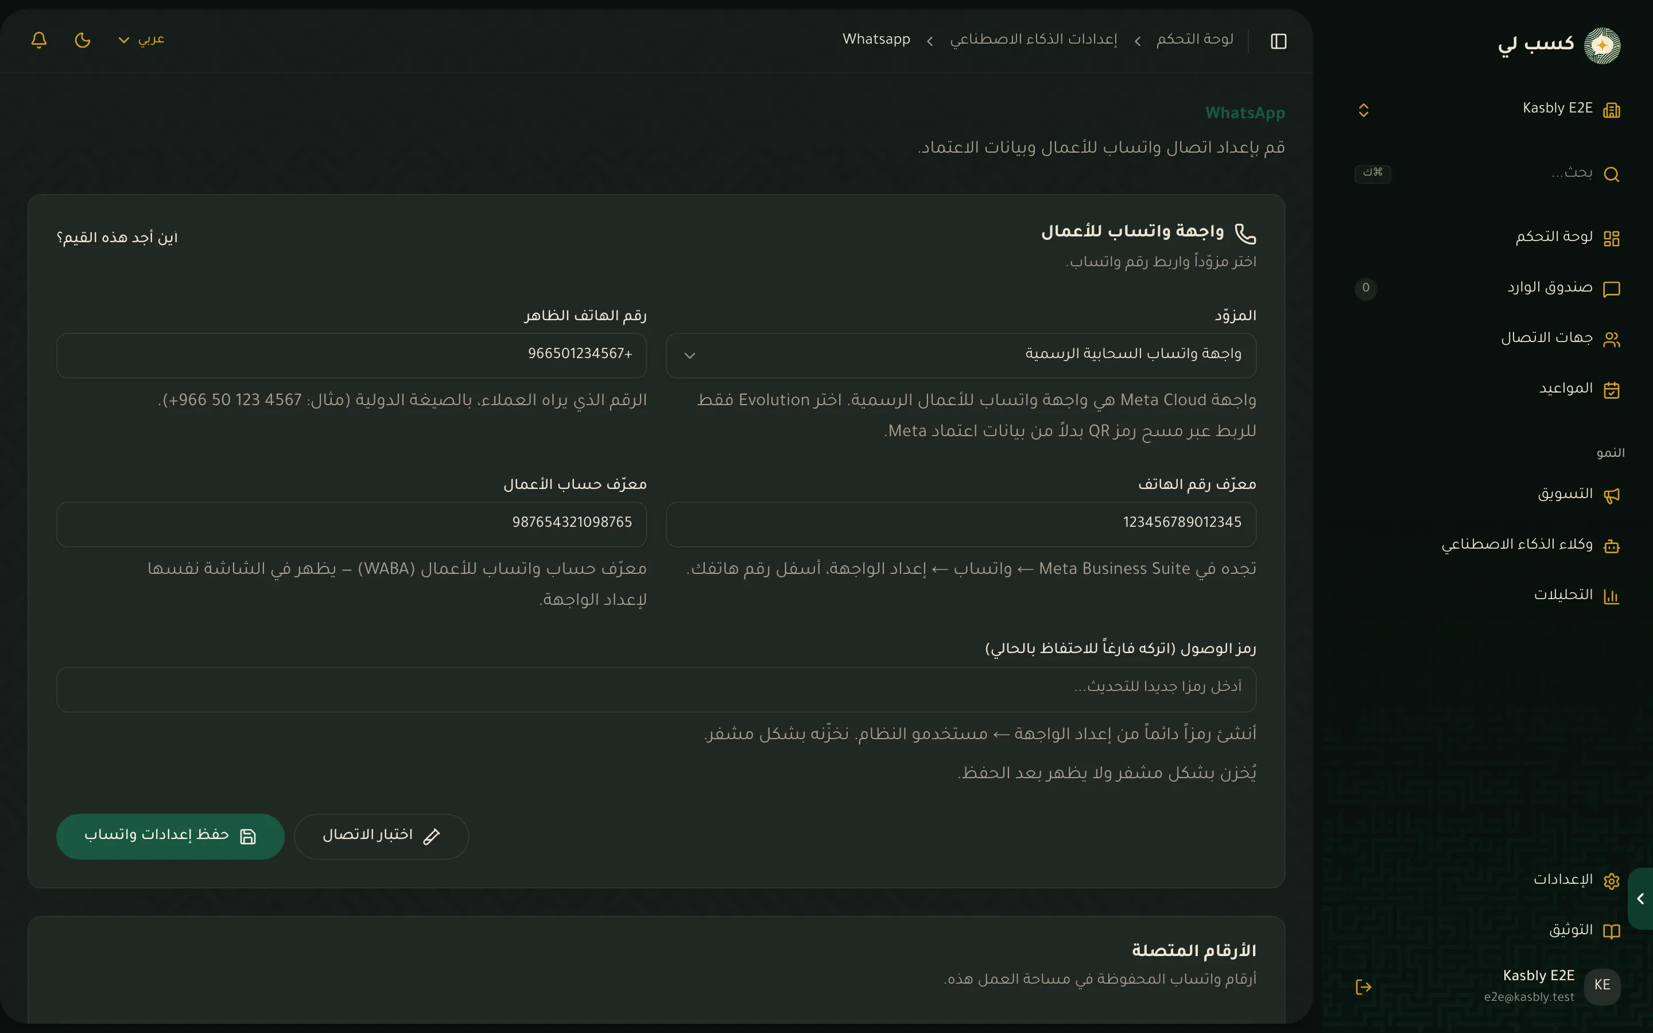The height and width of the screenshot is (1033, 1653).
Task: Click the Whatsapp breadcrumb
Action: pyautogui.click(x=876, y=40)
